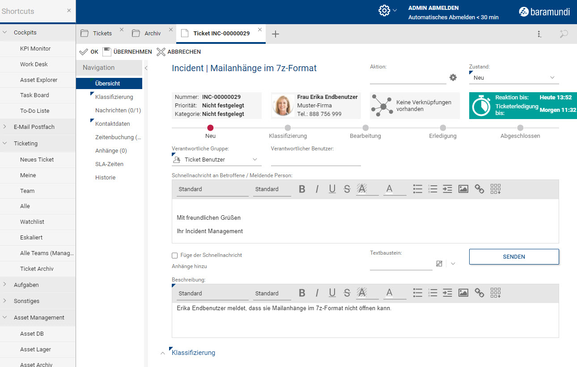
Task: Click gear icon next to Aktion field
Action: pyautogui.click(x=453, y=77)
